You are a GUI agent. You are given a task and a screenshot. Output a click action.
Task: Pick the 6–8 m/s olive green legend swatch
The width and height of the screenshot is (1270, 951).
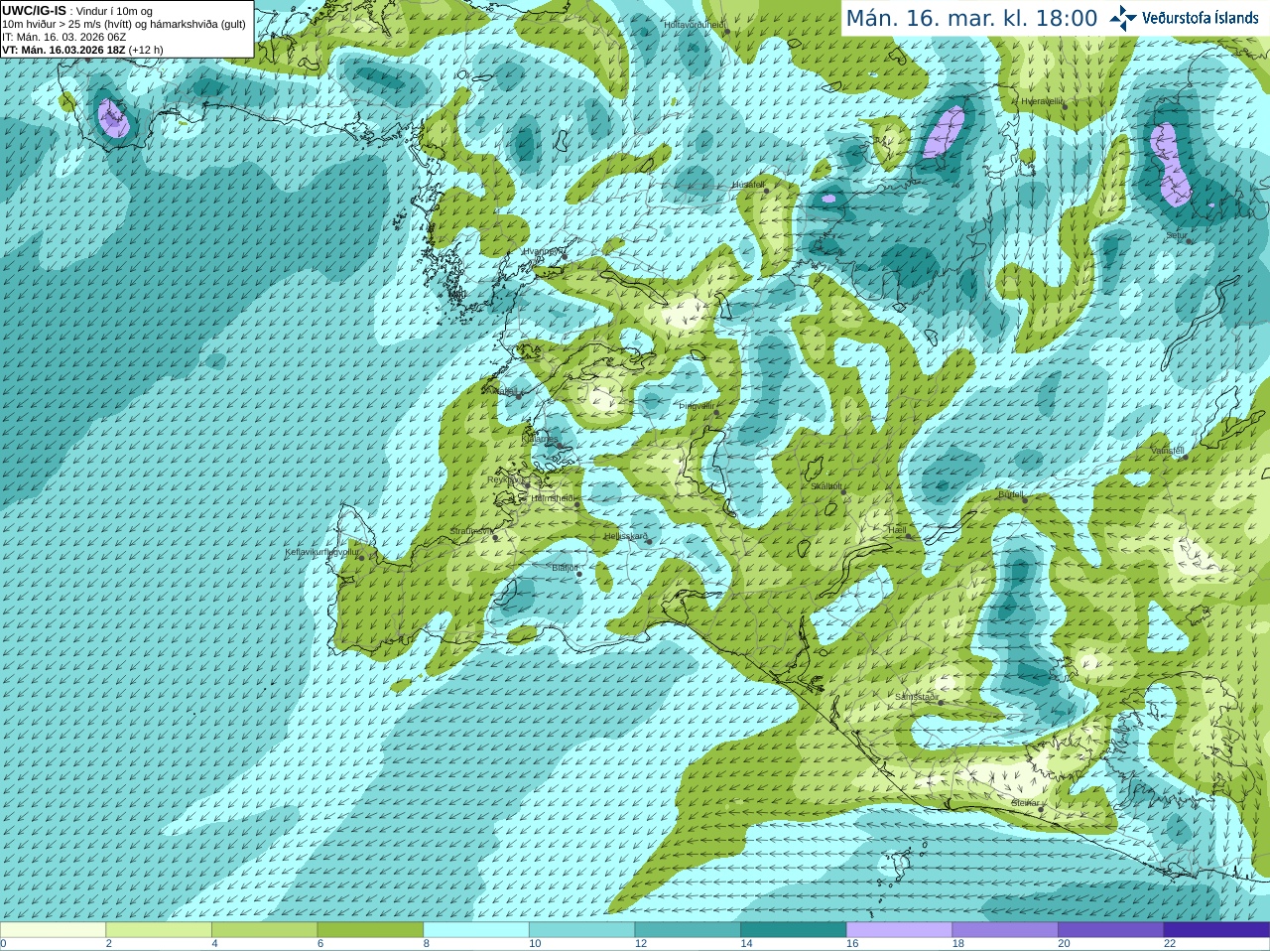(x=370, y=930)
